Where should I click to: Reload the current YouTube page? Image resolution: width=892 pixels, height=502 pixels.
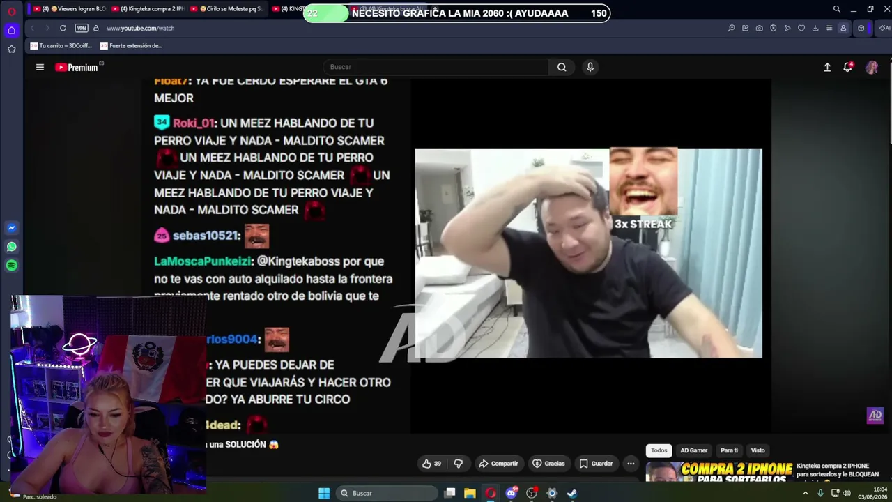tap(63, 28)
